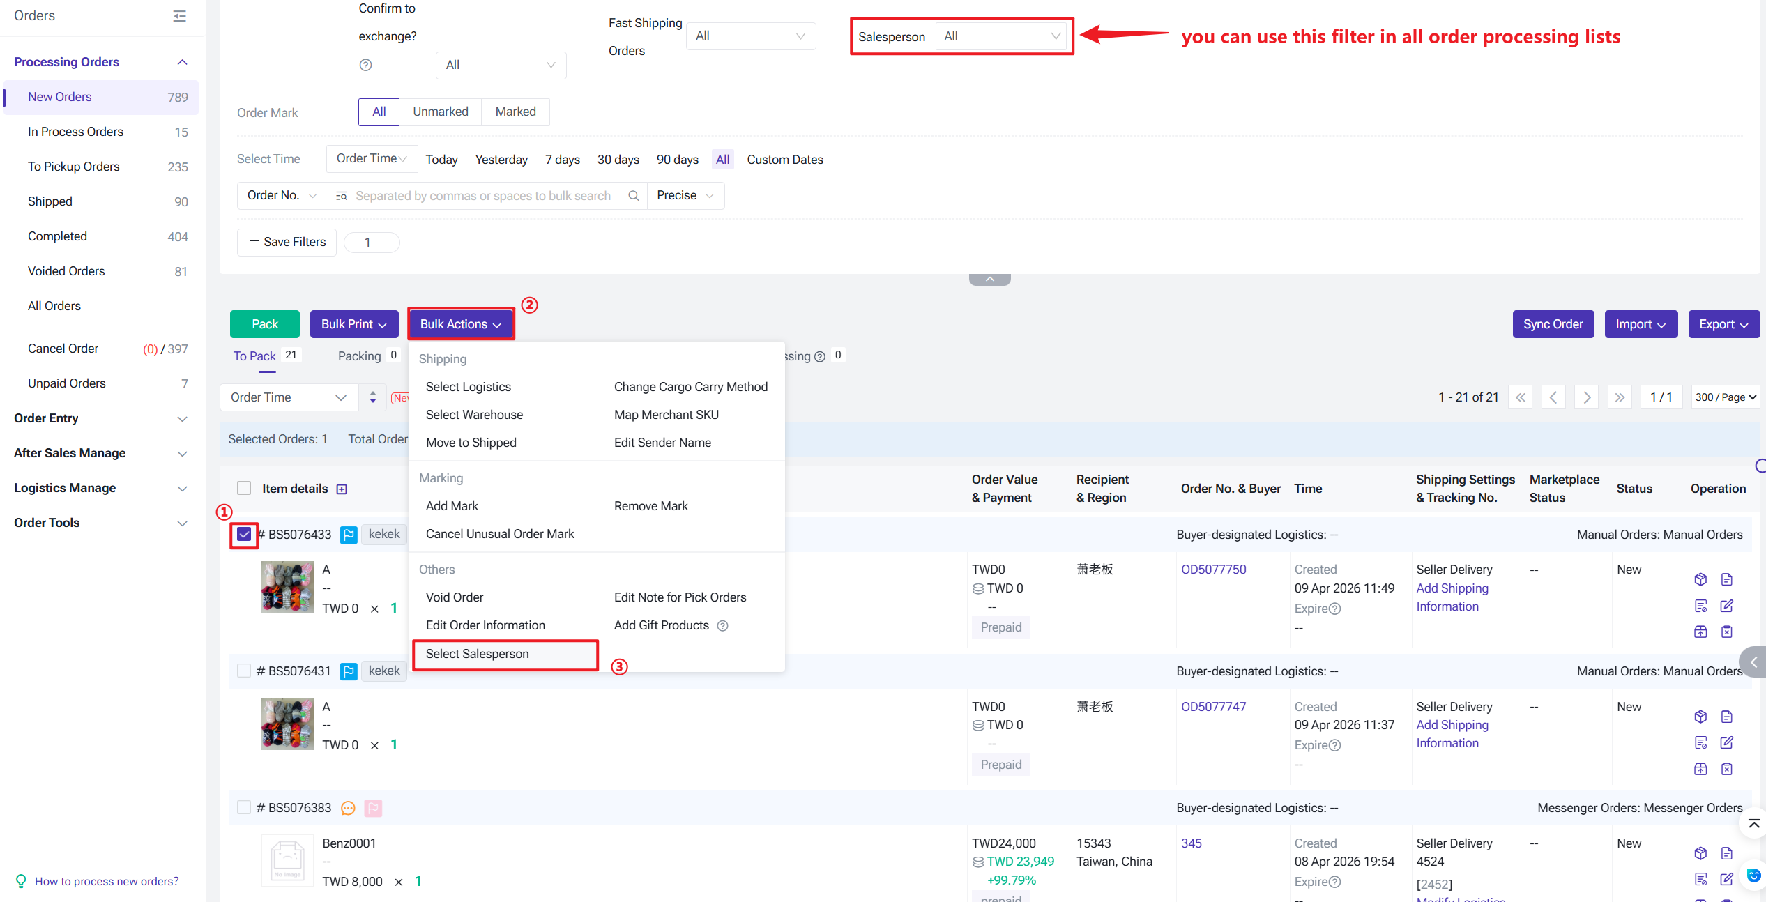Switch to the Packing tab
1766x902 pixels.
point(360,356)
